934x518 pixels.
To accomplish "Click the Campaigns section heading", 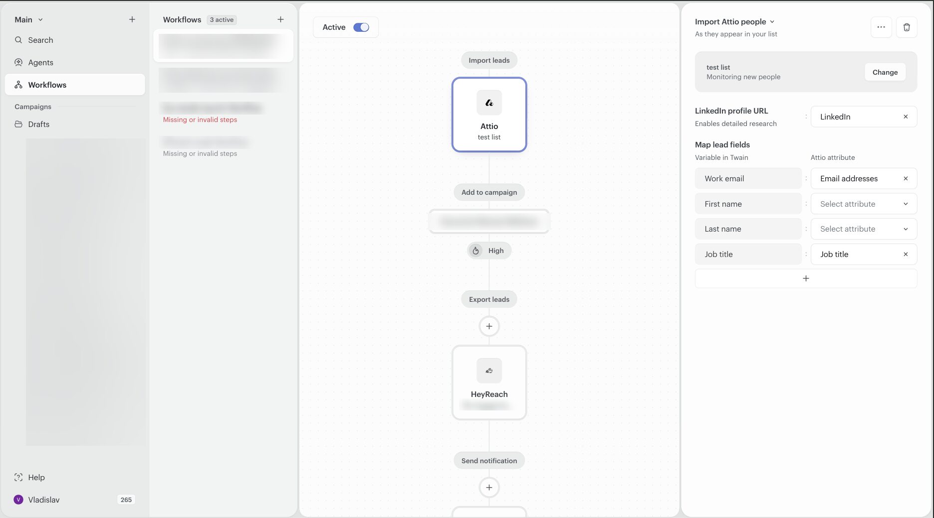I will tap(33, 107).
